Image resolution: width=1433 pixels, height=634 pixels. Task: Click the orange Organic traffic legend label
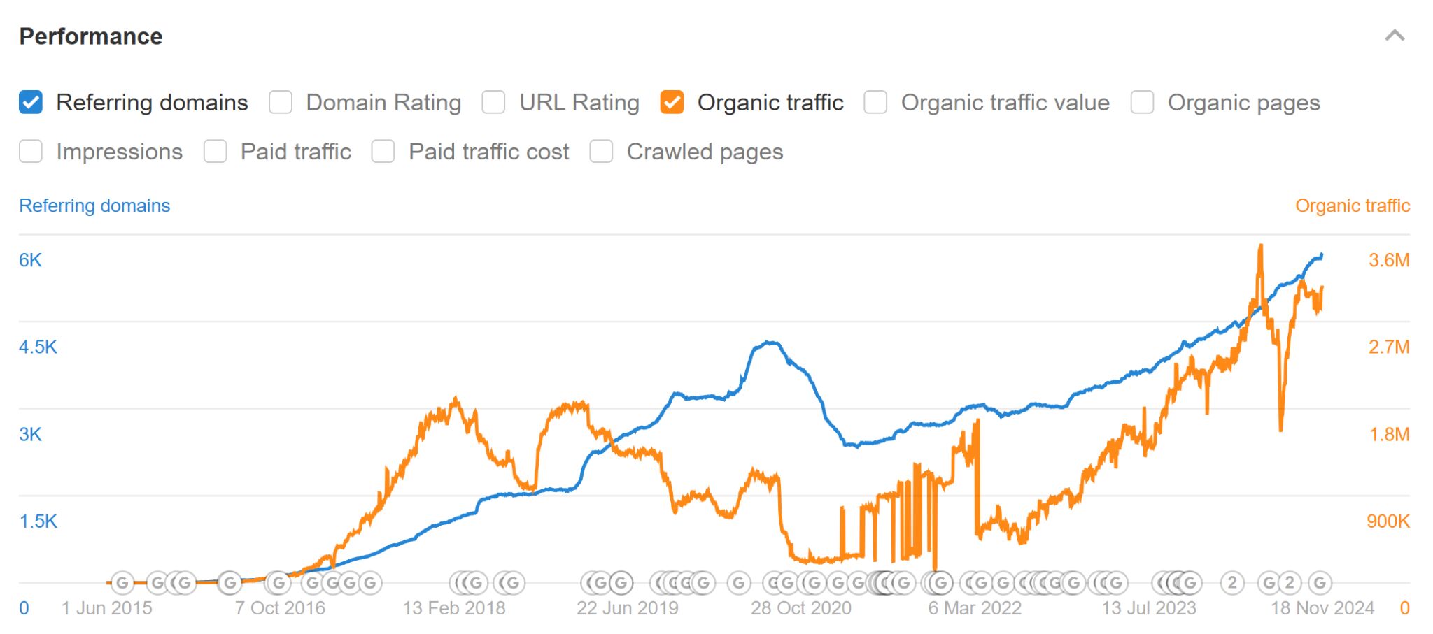point(1353,205)
